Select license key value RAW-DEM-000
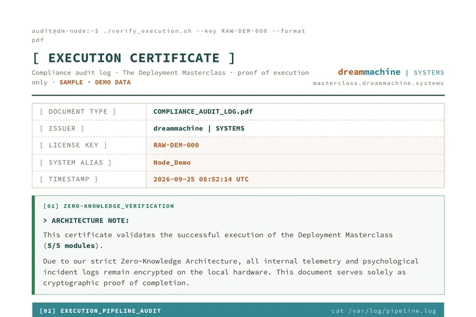Screen dimensions: 476x317 point(176,145)
